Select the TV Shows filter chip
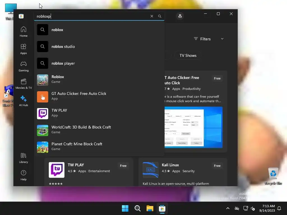The width and height of the screenshot is (287, 215). coord(188,55)
